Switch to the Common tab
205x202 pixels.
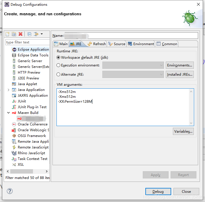click(167, 44)
